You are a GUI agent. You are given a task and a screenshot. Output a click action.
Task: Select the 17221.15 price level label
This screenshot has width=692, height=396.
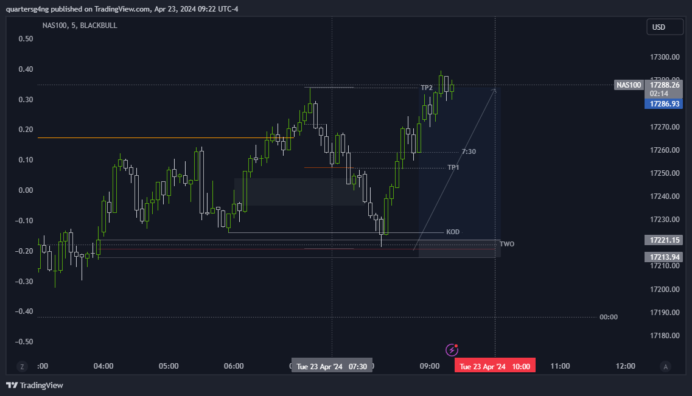(x=664, y=240)
